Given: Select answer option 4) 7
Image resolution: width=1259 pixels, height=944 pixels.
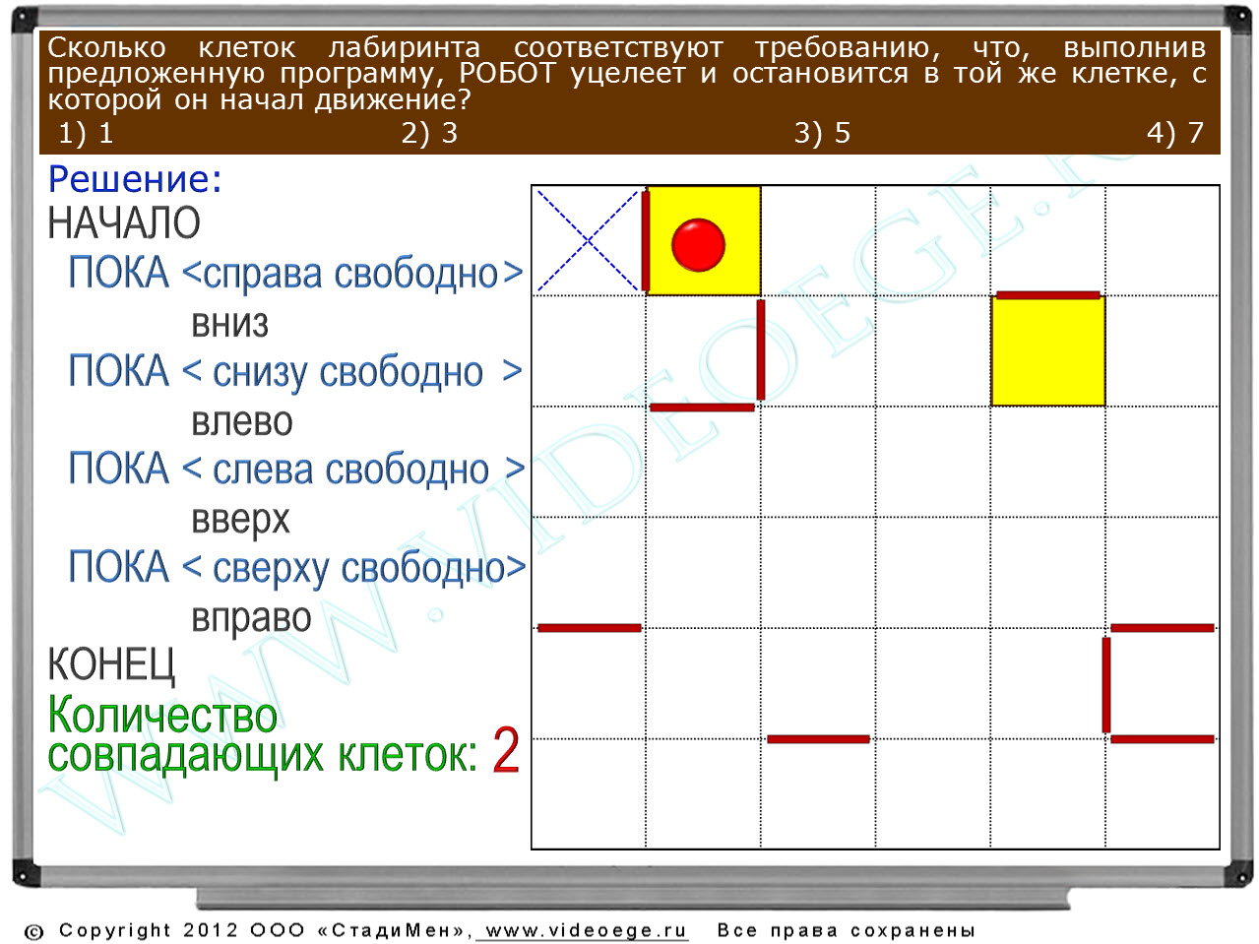Looking at the screenshot, I should pos(1175,133).
